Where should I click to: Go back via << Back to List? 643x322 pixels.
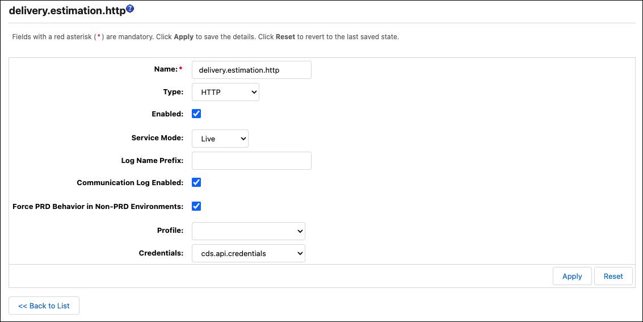pos(44,306)
